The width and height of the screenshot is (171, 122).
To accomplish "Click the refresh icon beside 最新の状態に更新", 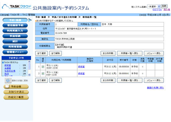I will point(8,81).
